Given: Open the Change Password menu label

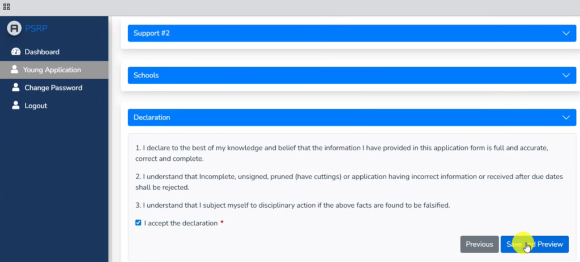Looking at the screenshot, I should click(53, 88).
